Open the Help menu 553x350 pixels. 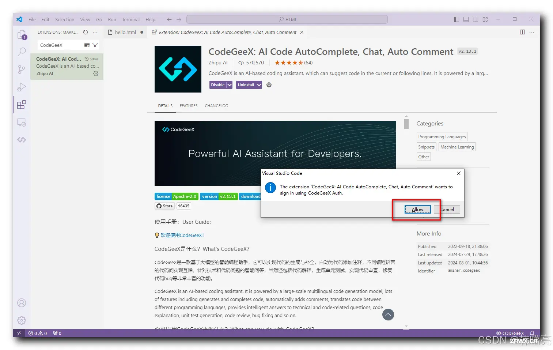pos(150,19)
